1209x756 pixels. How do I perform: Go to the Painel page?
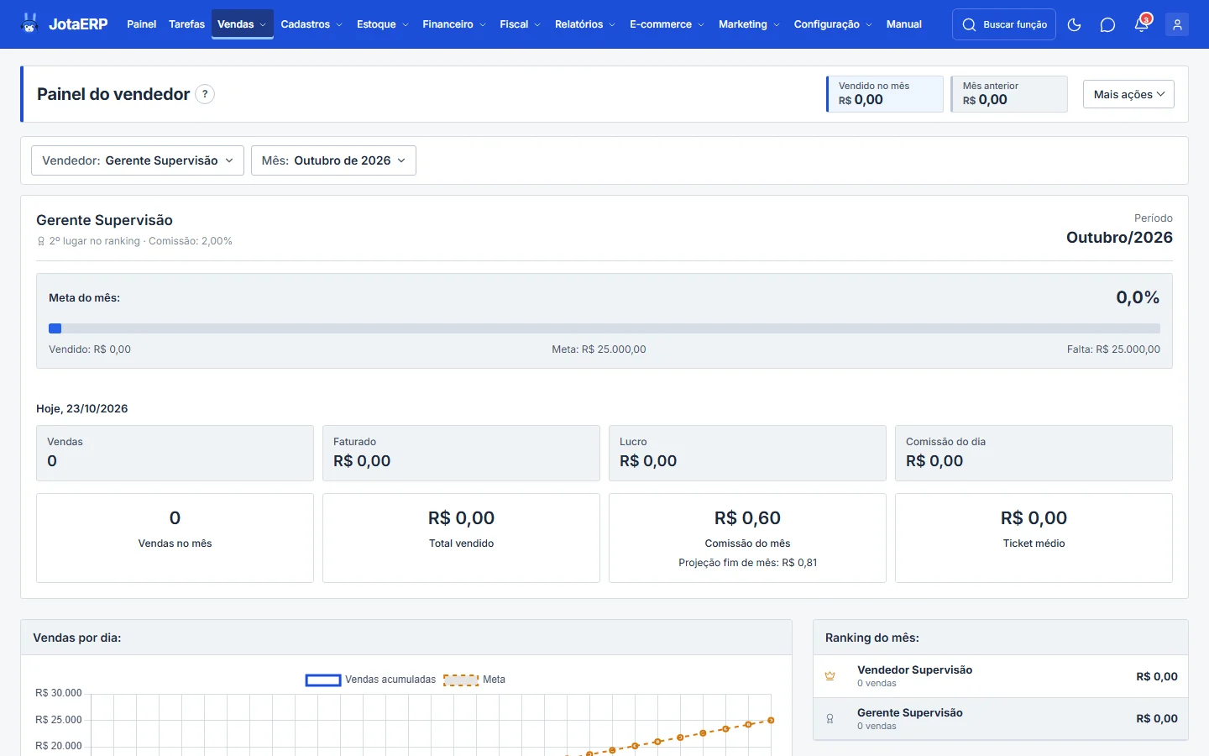coord(141,24)
